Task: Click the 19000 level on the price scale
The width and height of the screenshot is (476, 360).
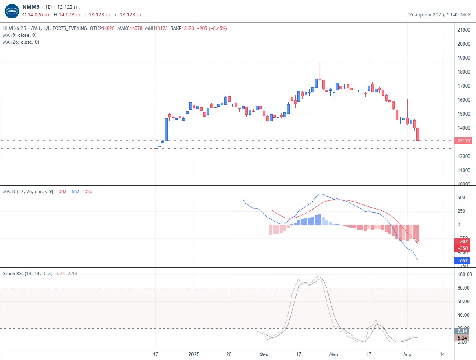Action: [464, 58]
